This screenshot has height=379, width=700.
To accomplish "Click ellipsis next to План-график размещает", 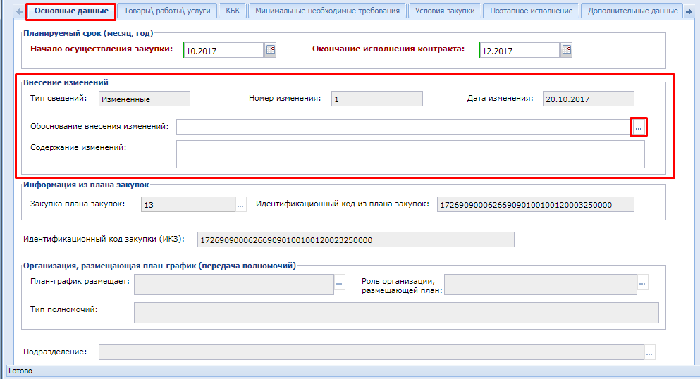I will click(339, 283).
